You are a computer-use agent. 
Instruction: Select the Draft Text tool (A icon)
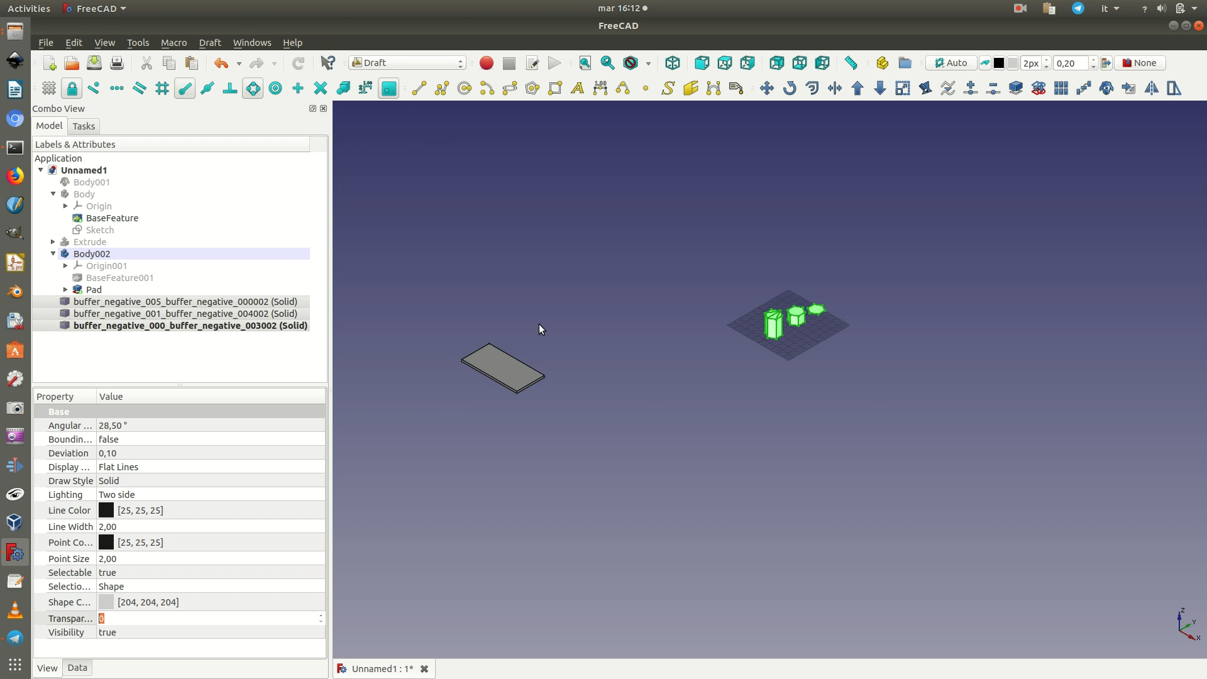click(577, 88)
